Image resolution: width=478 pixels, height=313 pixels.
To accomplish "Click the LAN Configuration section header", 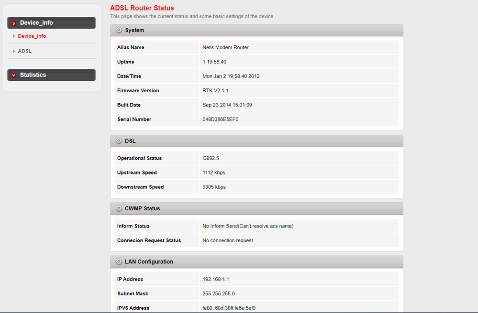I will click(256, 262).
